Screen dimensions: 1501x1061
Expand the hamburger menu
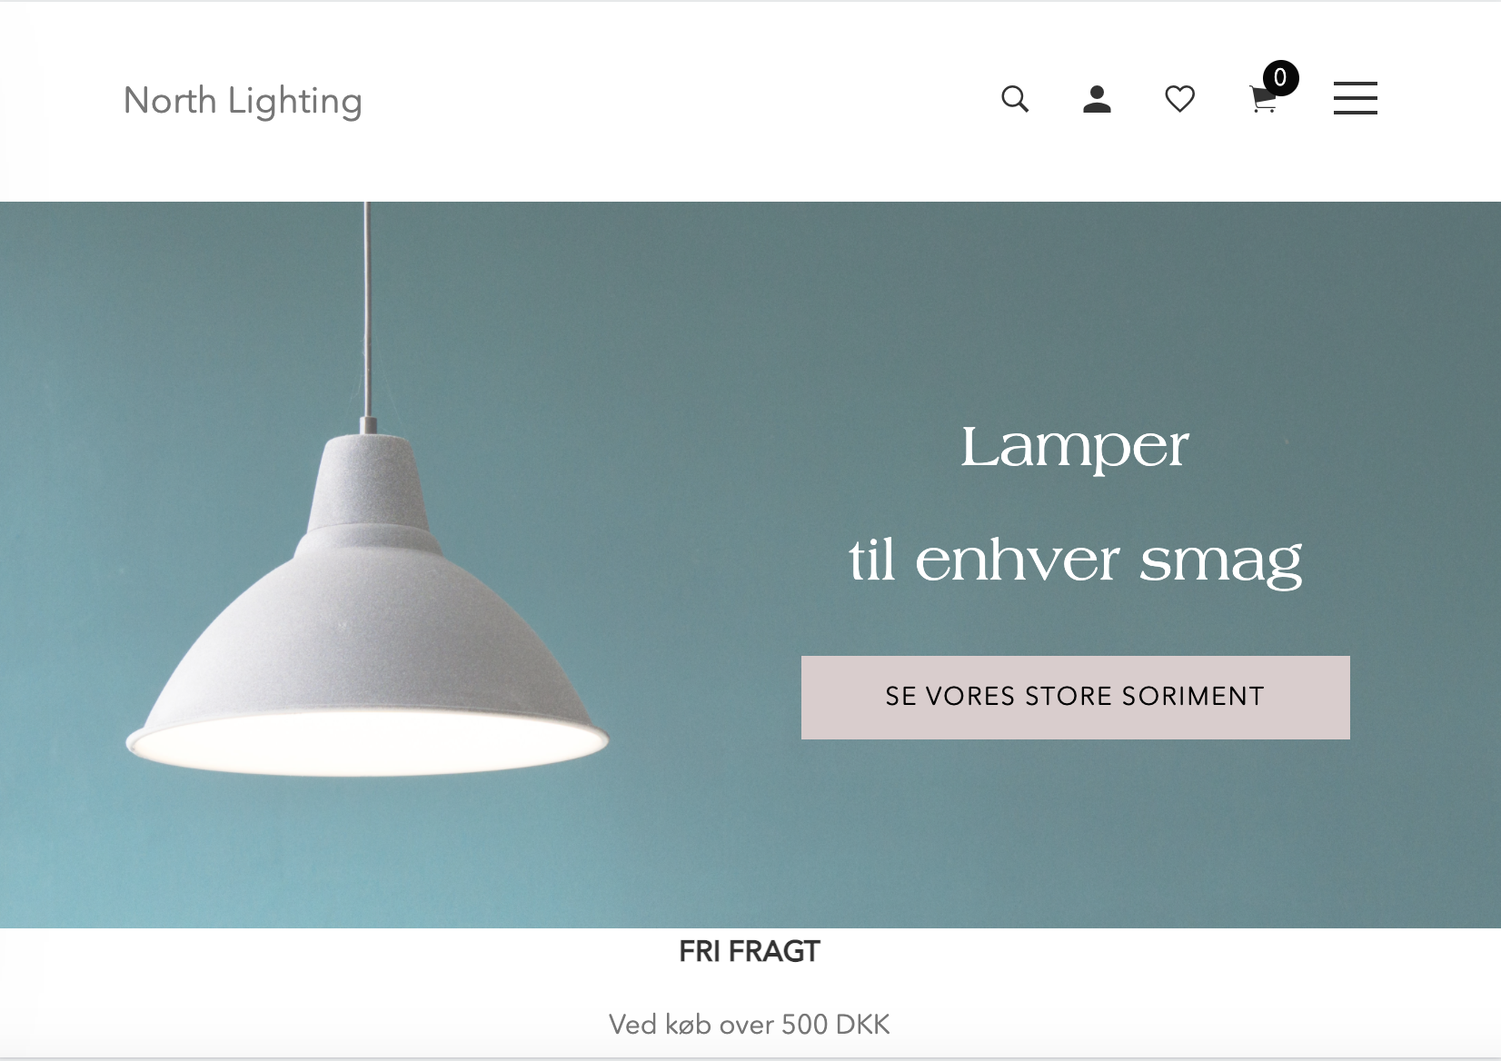1355,98
